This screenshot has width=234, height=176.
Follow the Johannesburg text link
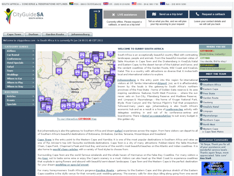point(126,80)
